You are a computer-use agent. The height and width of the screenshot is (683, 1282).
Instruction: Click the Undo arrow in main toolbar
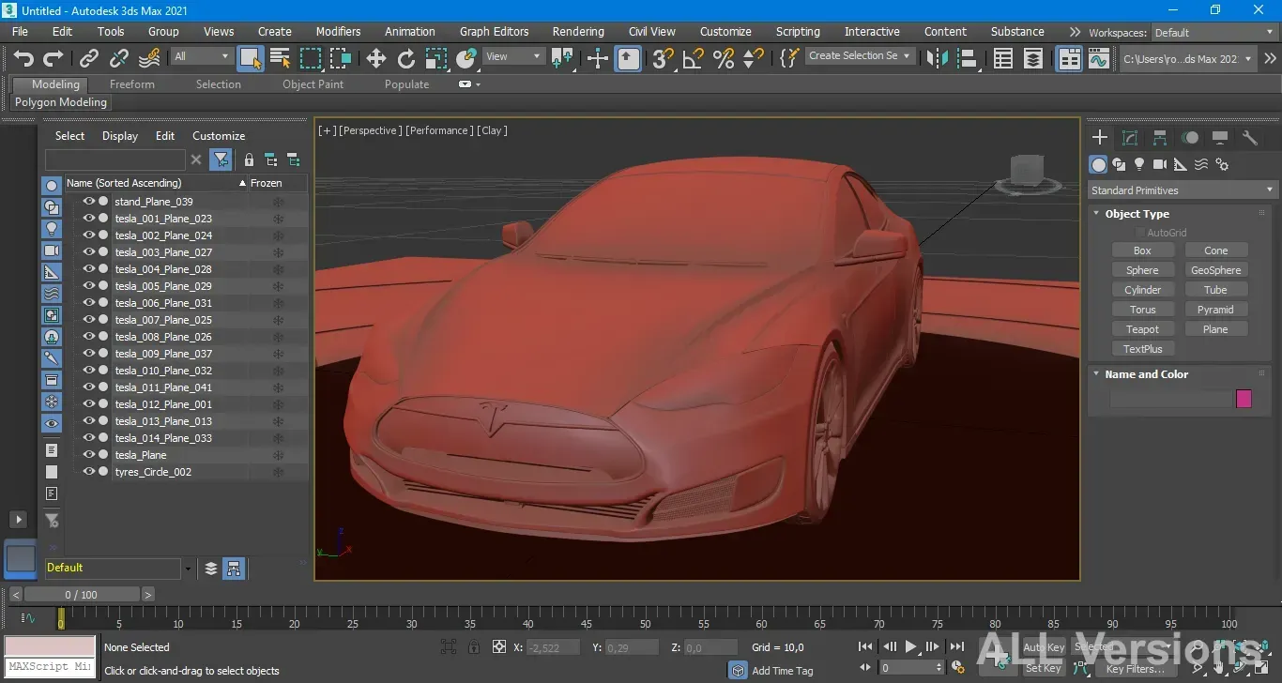(x=23, y=58)
